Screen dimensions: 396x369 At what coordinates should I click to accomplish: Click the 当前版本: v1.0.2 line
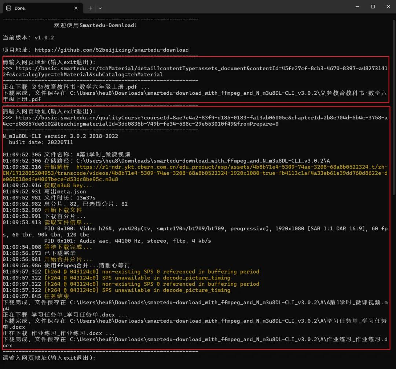click(x=28, y=38)
